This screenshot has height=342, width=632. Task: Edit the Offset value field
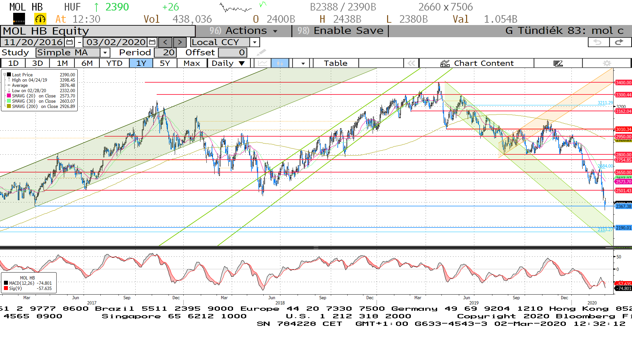tap(232, 52)
